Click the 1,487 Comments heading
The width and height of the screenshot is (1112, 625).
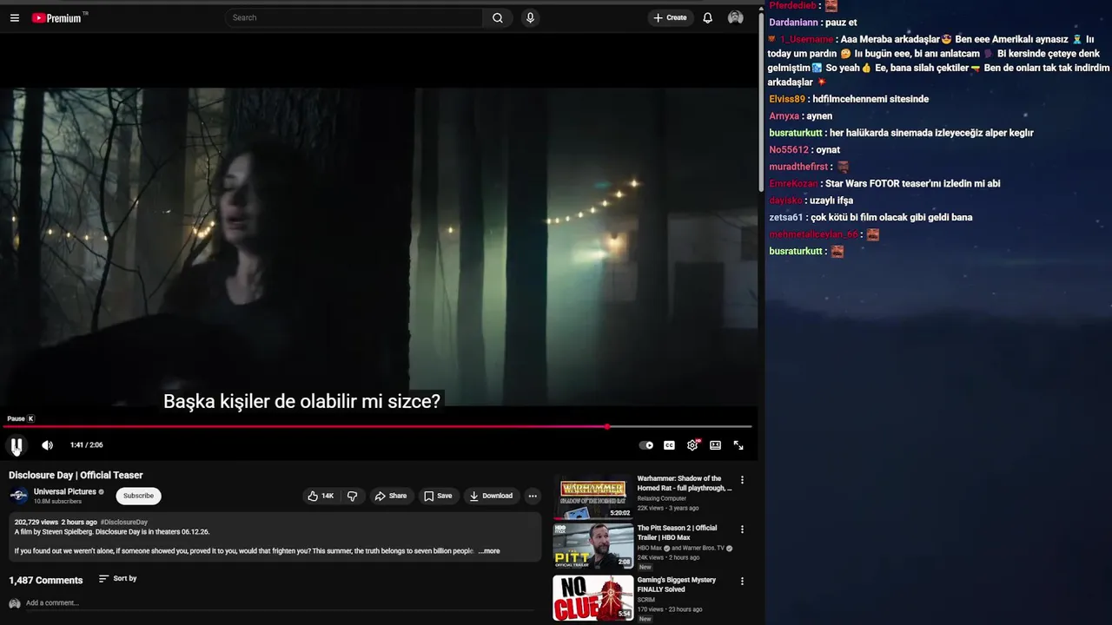pos(46,580)
